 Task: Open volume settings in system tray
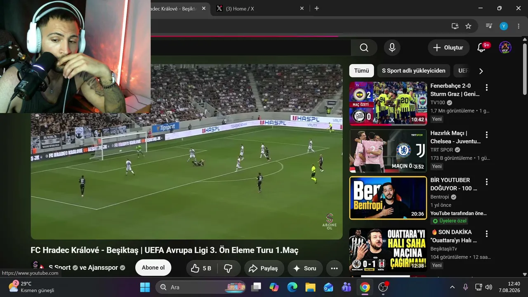tap(488, 287)
